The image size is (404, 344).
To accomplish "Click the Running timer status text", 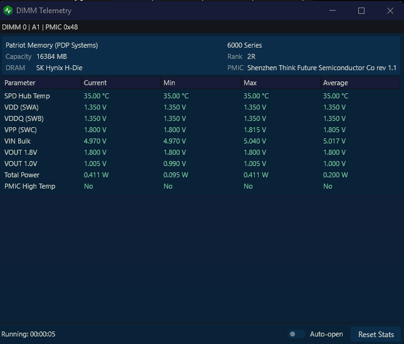I will pyautogui.click(x=28, y=334).
